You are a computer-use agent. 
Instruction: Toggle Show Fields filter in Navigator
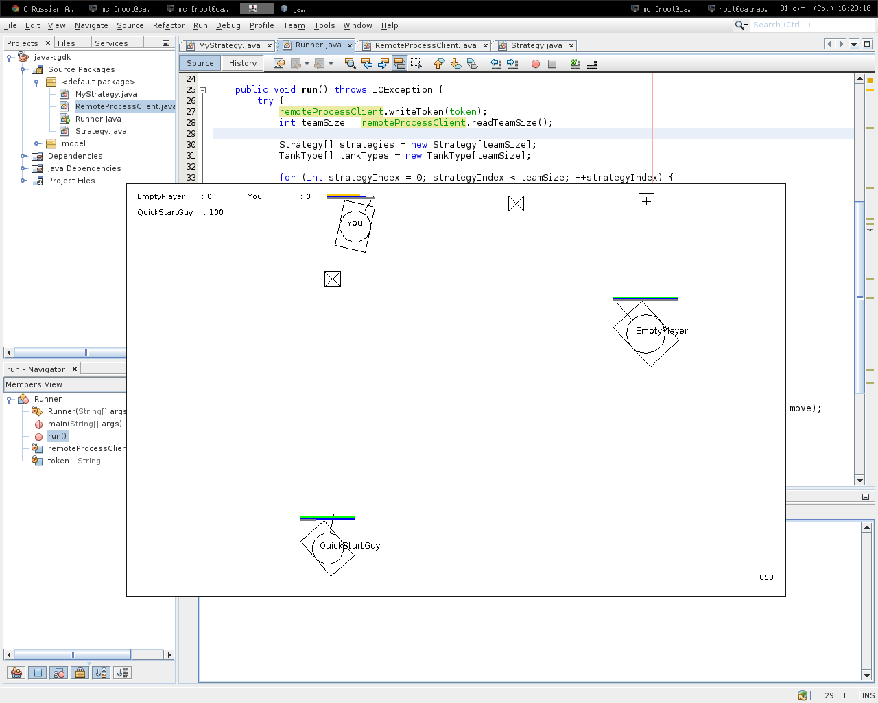point(38,673)
